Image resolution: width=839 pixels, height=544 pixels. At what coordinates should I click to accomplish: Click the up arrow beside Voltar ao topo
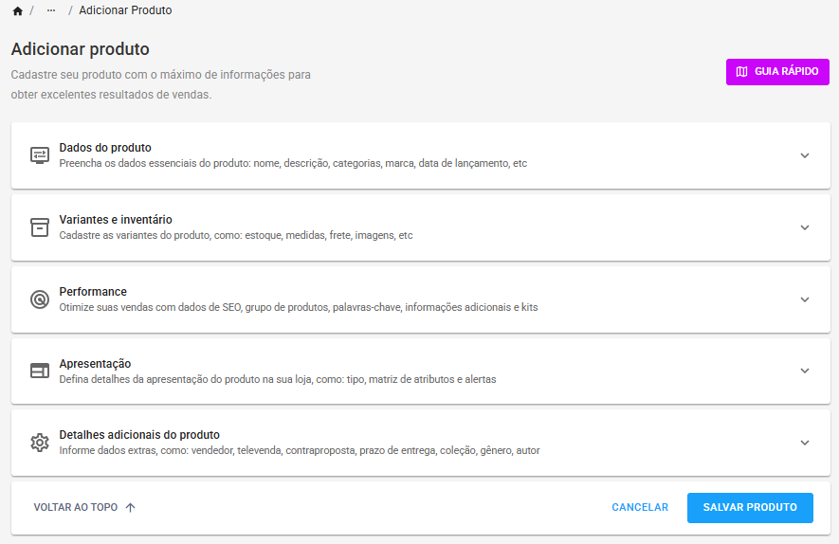tap(131, 508)
